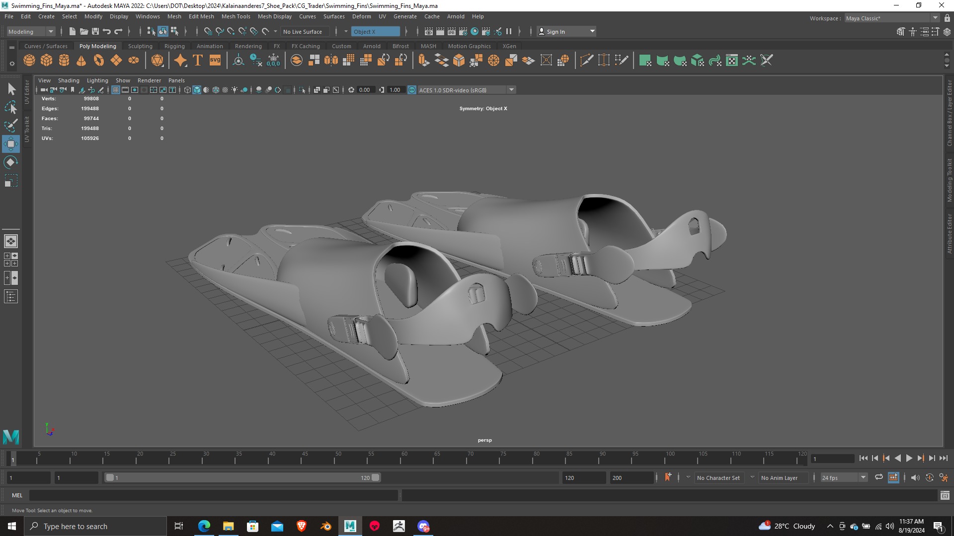The width and height of the screenshot is (954, 536).
Task: Toggle the viewport grid display button
Action: click(x=116, y=90)
